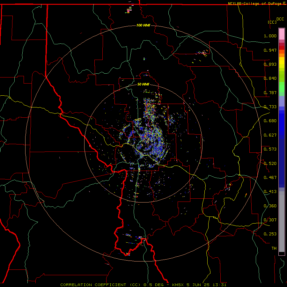Click the 0.520 legend value
This screenshot has height=287, width=287.
point(270,164)
